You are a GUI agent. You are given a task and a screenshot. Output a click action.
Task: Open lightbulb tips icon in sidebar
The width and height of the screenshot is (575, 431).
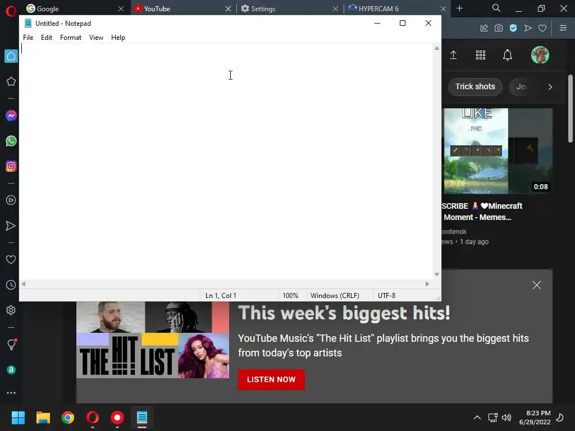12,344
